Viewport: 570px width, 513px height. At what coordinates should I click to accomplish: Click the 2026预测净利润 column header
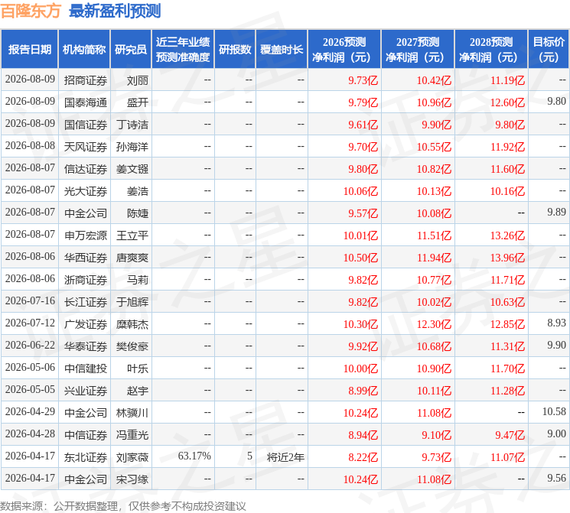point(344,49)
